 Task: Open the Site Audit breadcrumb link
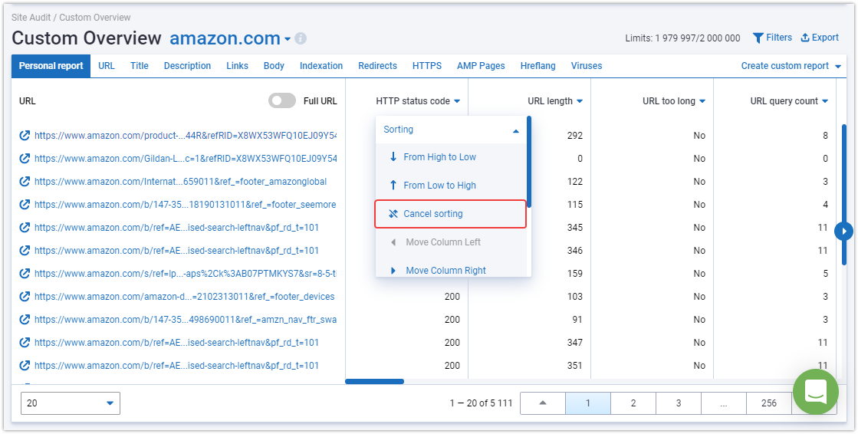click(x=31, y=18)
